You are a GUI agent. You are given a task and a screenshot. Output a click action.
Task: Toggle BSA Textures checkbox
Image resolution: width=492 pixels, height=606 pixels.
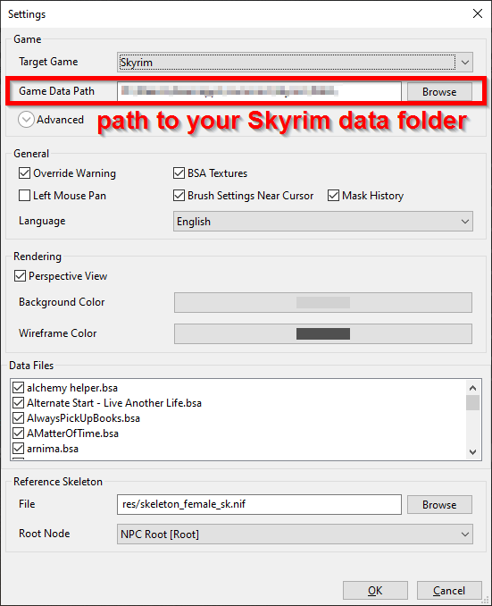tap(179, 173)
